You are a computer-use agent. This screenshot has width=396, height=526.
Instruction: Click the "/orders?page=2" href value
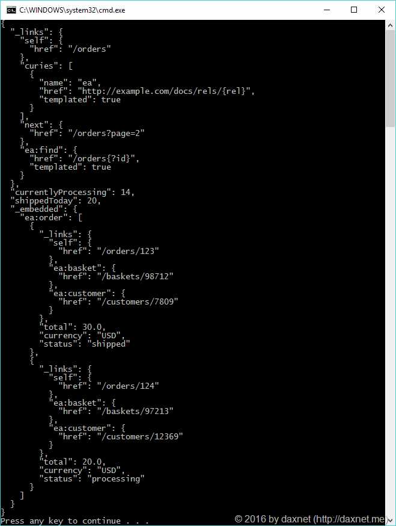[x=106, y=133]
